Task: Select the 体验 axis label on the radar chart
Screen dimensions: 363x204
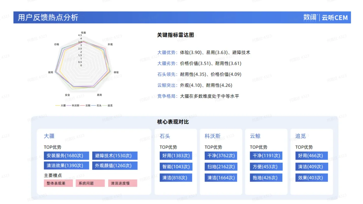Action: pyautogui.click(x=116, y=72)
